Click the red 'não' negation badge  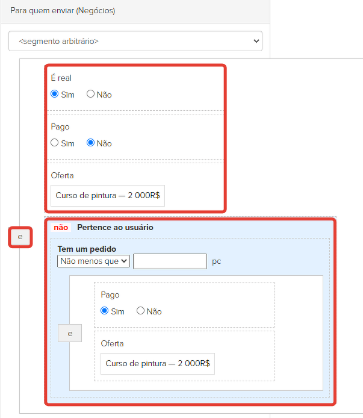coord(61,228)
